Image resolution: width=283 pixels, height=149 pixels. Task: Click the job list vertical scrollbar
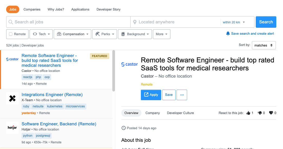tap(114, 71)
